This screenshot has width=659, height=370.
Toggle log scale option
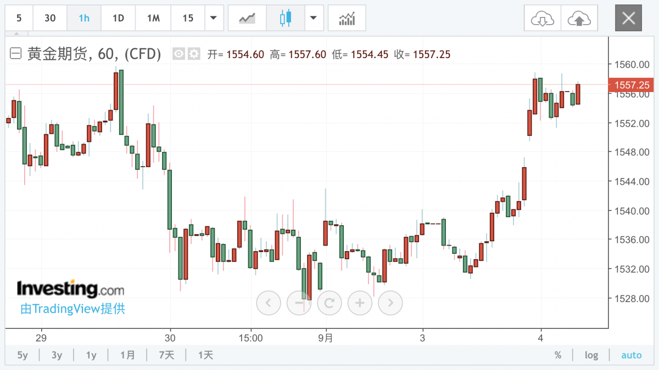click(x=591, y=355)
